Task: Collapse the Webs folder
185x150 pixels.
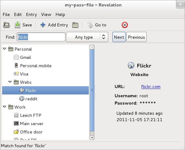Action: 10,82
